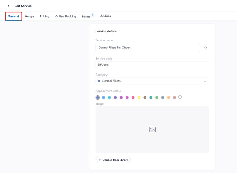Click the Forms tab badge showing 1

coord(92,15)
